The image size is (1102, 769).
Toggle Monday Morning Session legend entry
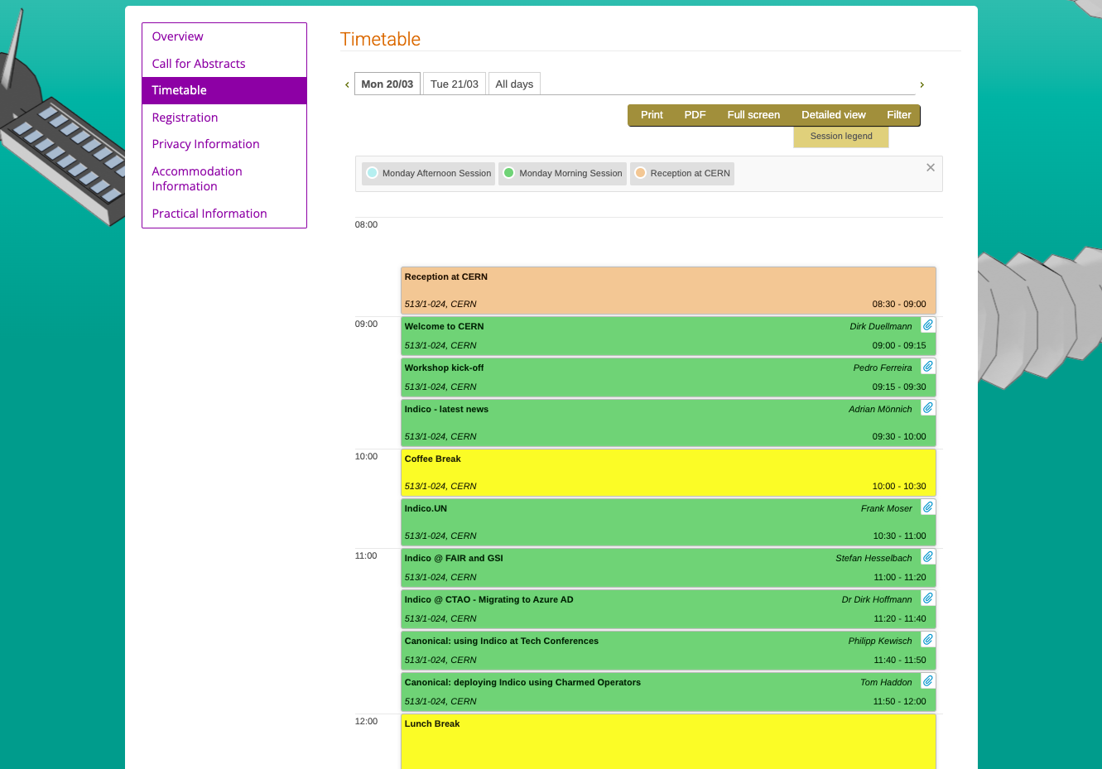click(562, 173)
